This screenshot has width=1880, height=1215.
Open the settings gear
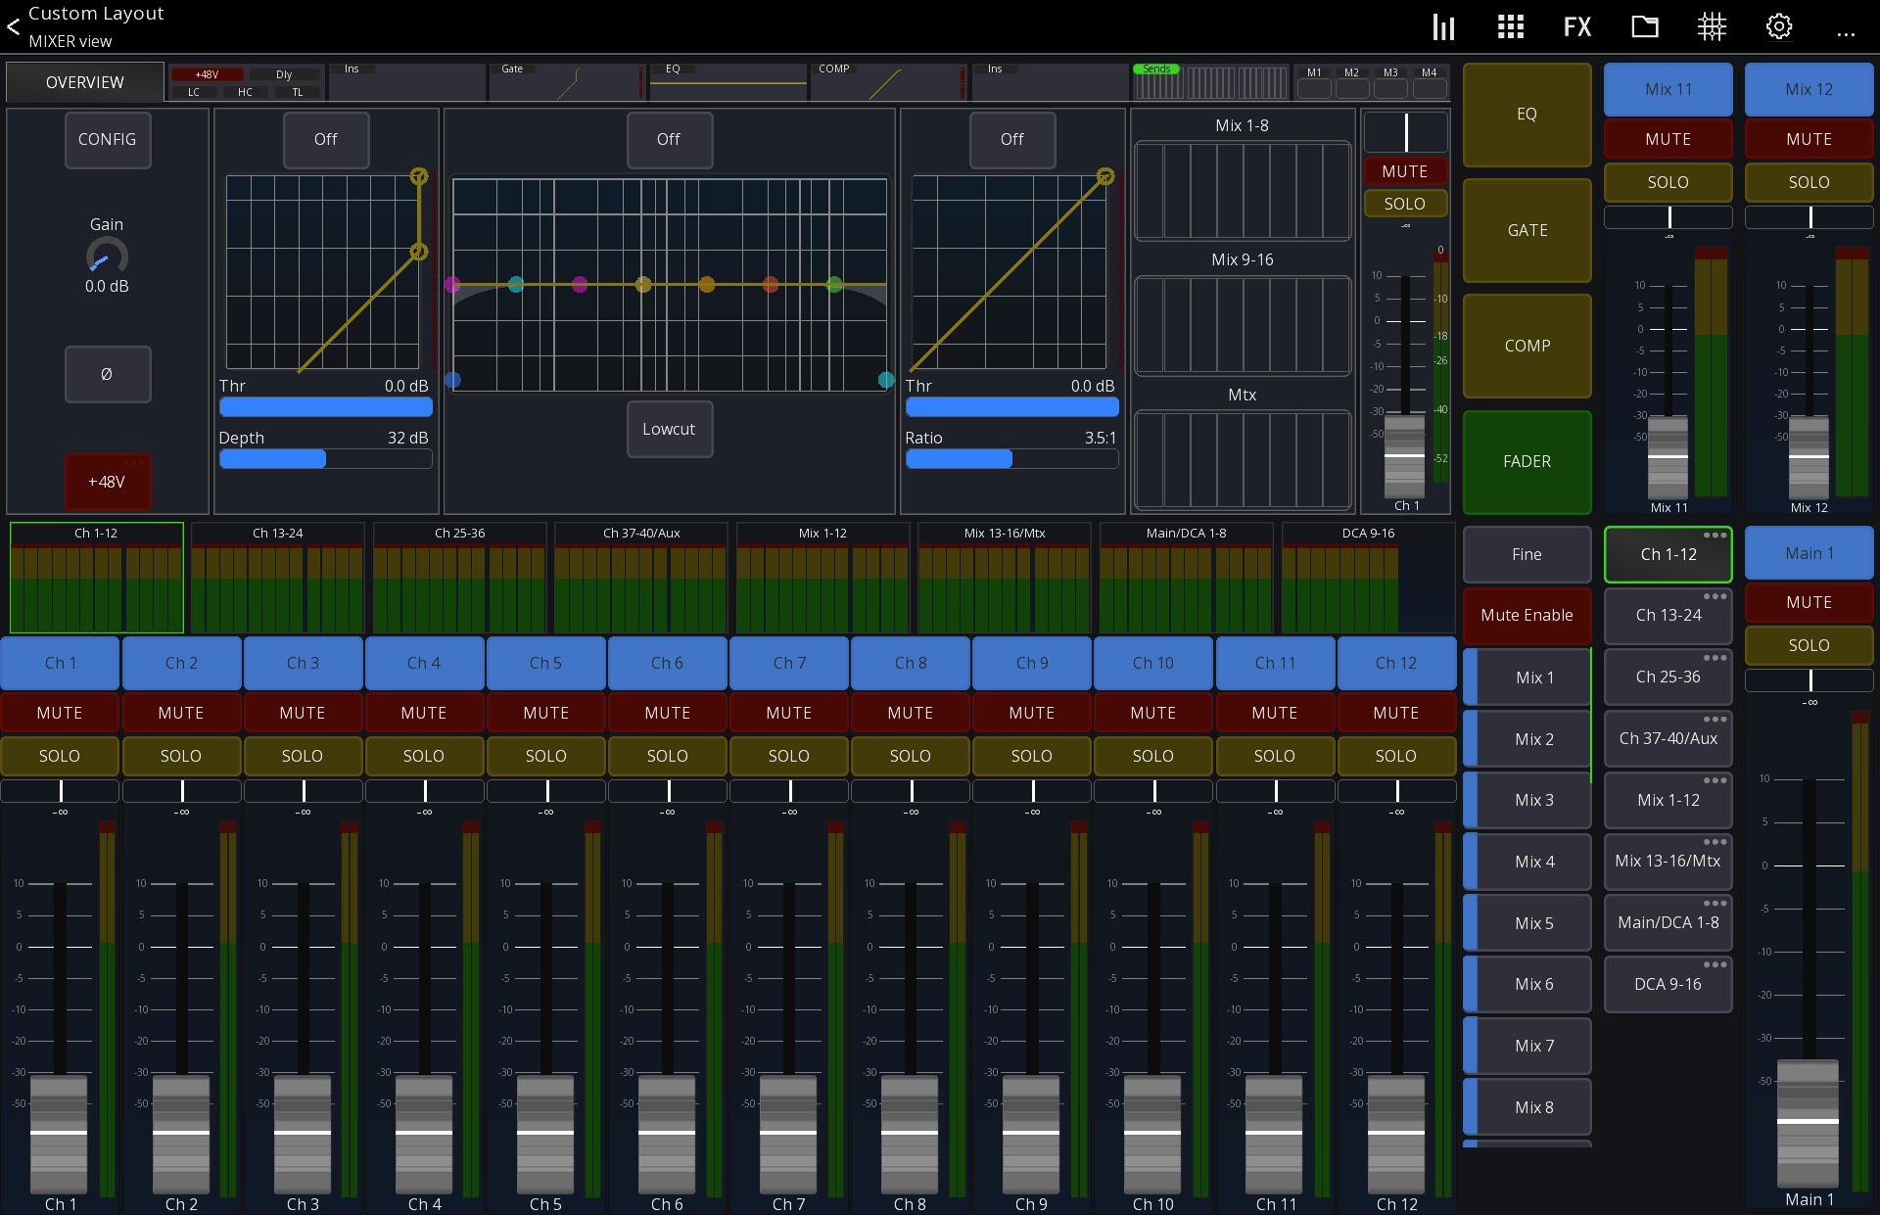pyautogui.click(x=1779, y=26)
